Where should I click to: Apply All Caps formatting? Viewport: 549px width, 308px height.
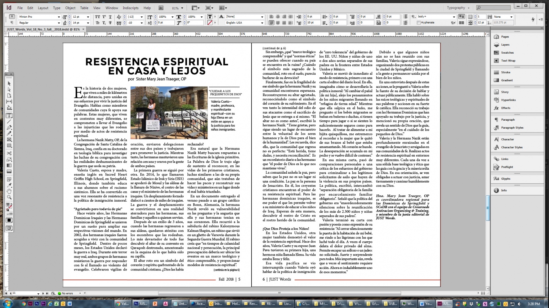click(97, 17)
